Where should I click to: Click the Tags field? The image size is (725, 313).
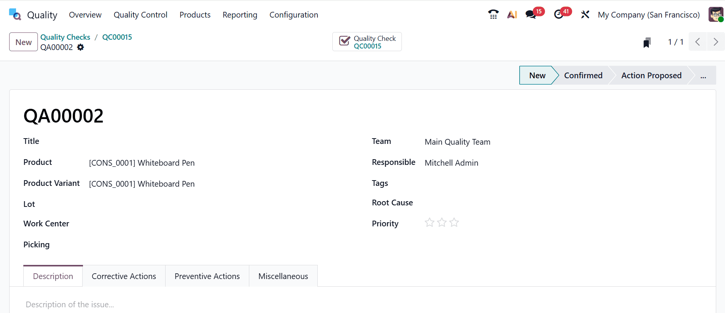[563, 183]
